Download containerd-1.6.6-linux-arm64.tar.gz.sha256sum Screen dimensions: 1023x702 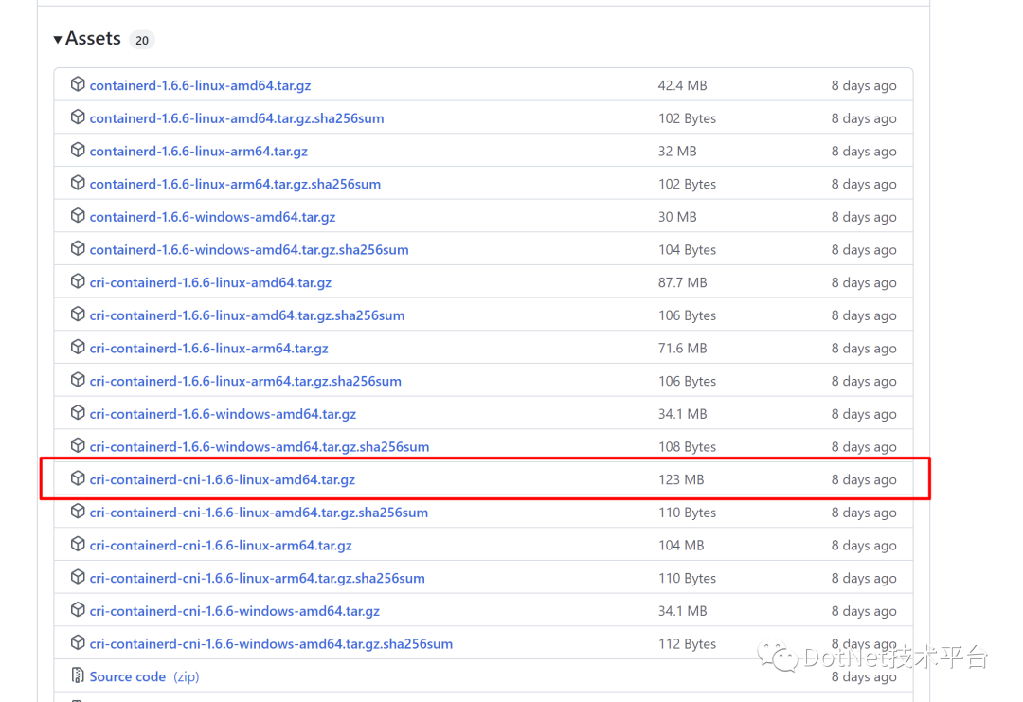pos(235,184)
